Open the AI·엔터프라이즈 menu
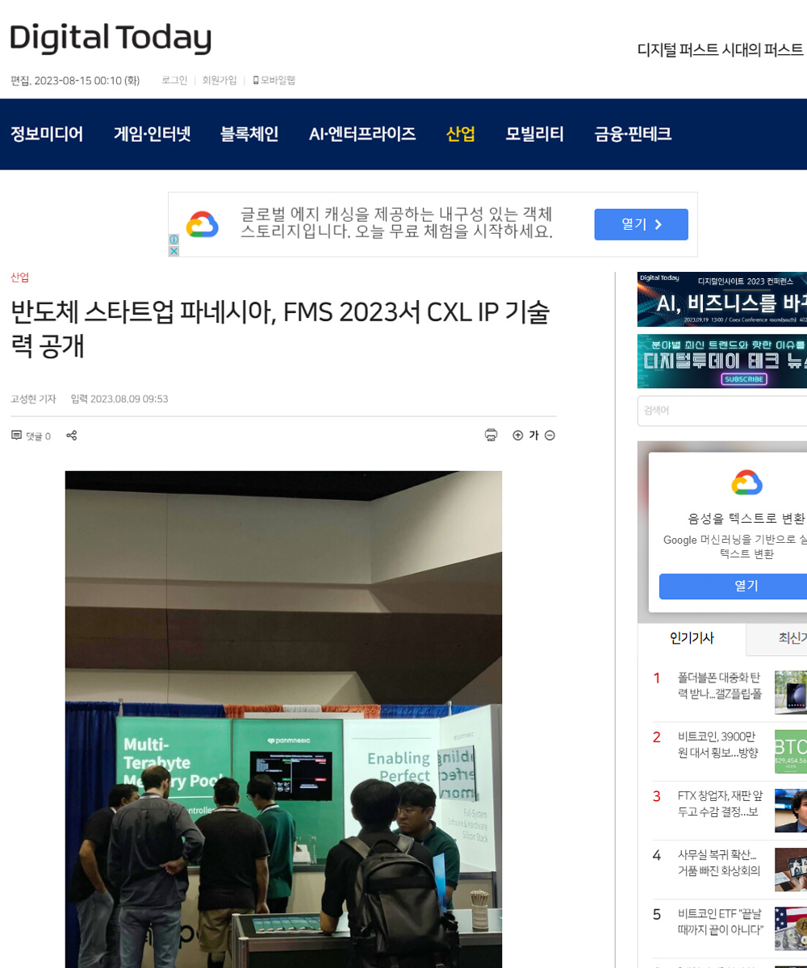 click(x=362, y=134)
